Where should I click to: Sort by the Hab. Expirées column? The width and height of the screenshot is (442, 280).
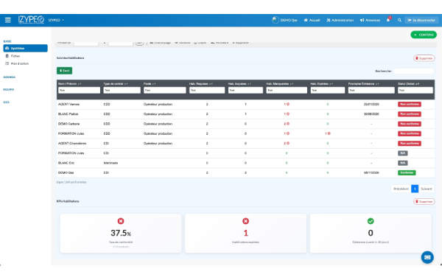322,84
